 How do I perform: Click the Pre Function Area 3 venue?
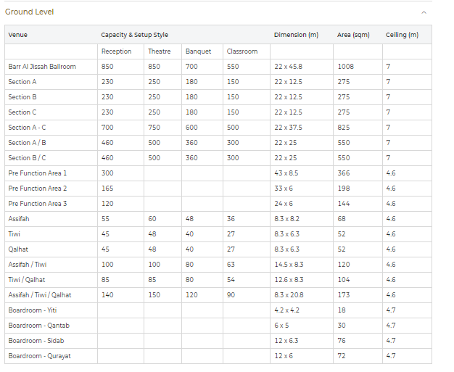point(38,204)
